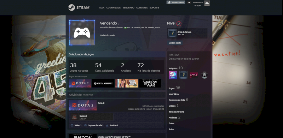This screenshot has width=283, height=138.
Task: Click the Editar perfil button
Action: 175,43
